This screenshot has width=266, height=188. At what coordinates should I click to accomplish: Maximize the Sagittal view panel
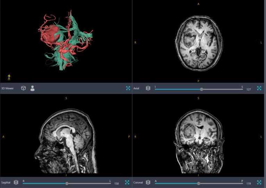point(127,182)
